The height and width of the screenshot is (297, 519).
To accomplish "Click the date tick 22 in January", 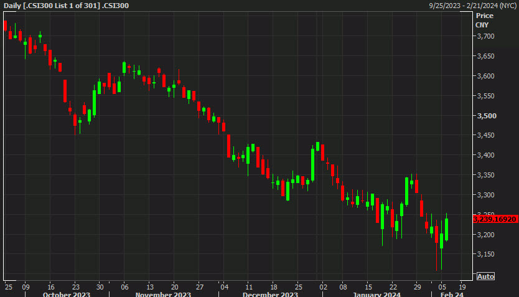I will 393,287.
